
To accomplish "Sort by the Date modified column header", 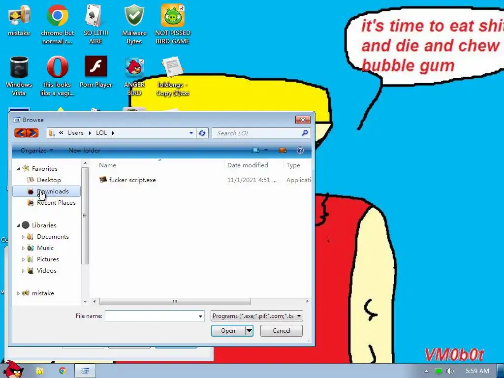I will click(254, 165).
